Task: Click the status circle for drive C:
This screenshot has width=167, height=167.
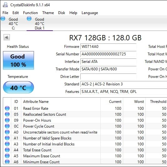Action: [x=3, y=18]
